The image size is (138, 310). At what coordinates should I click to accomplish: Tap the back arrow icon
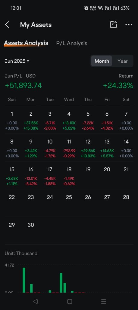point(7,25)
